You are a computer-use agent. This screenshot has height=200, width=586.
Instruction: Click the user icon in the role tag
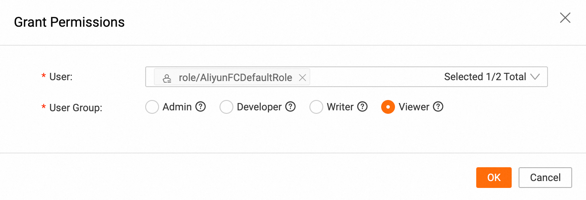(166, 78)
